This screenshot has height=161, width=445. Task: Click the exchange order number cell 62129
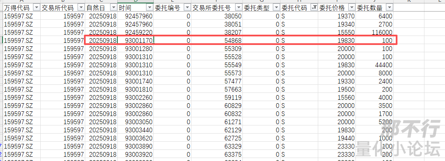(217, 130)
